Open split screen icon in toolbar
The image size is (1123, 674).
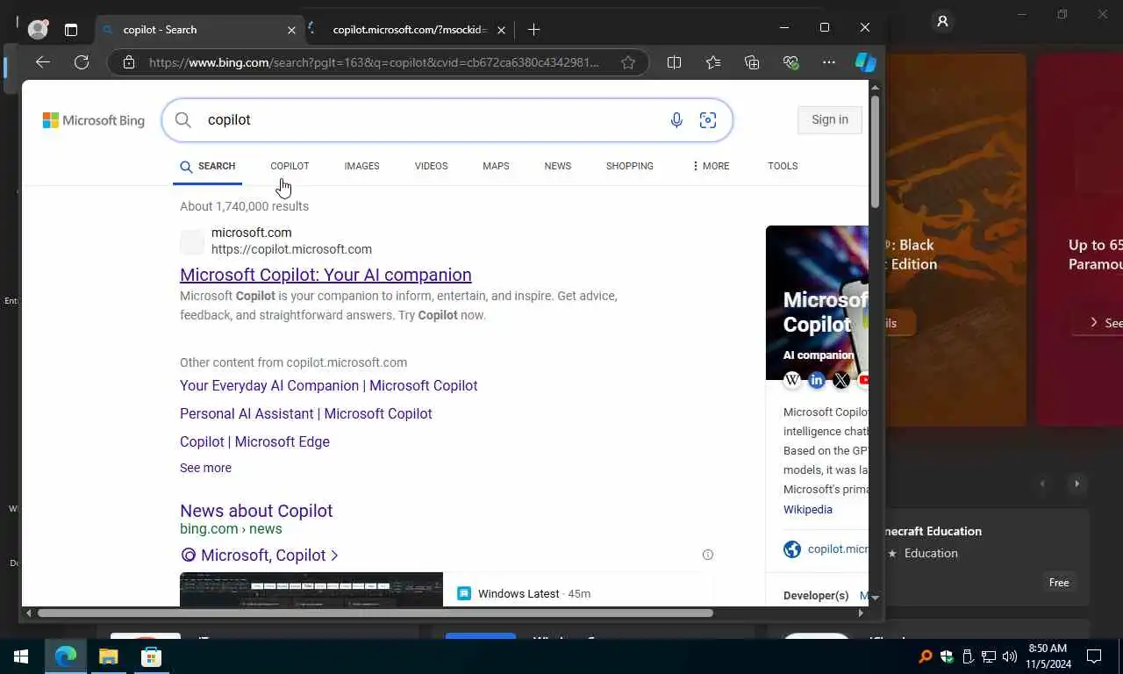point(674,62)
